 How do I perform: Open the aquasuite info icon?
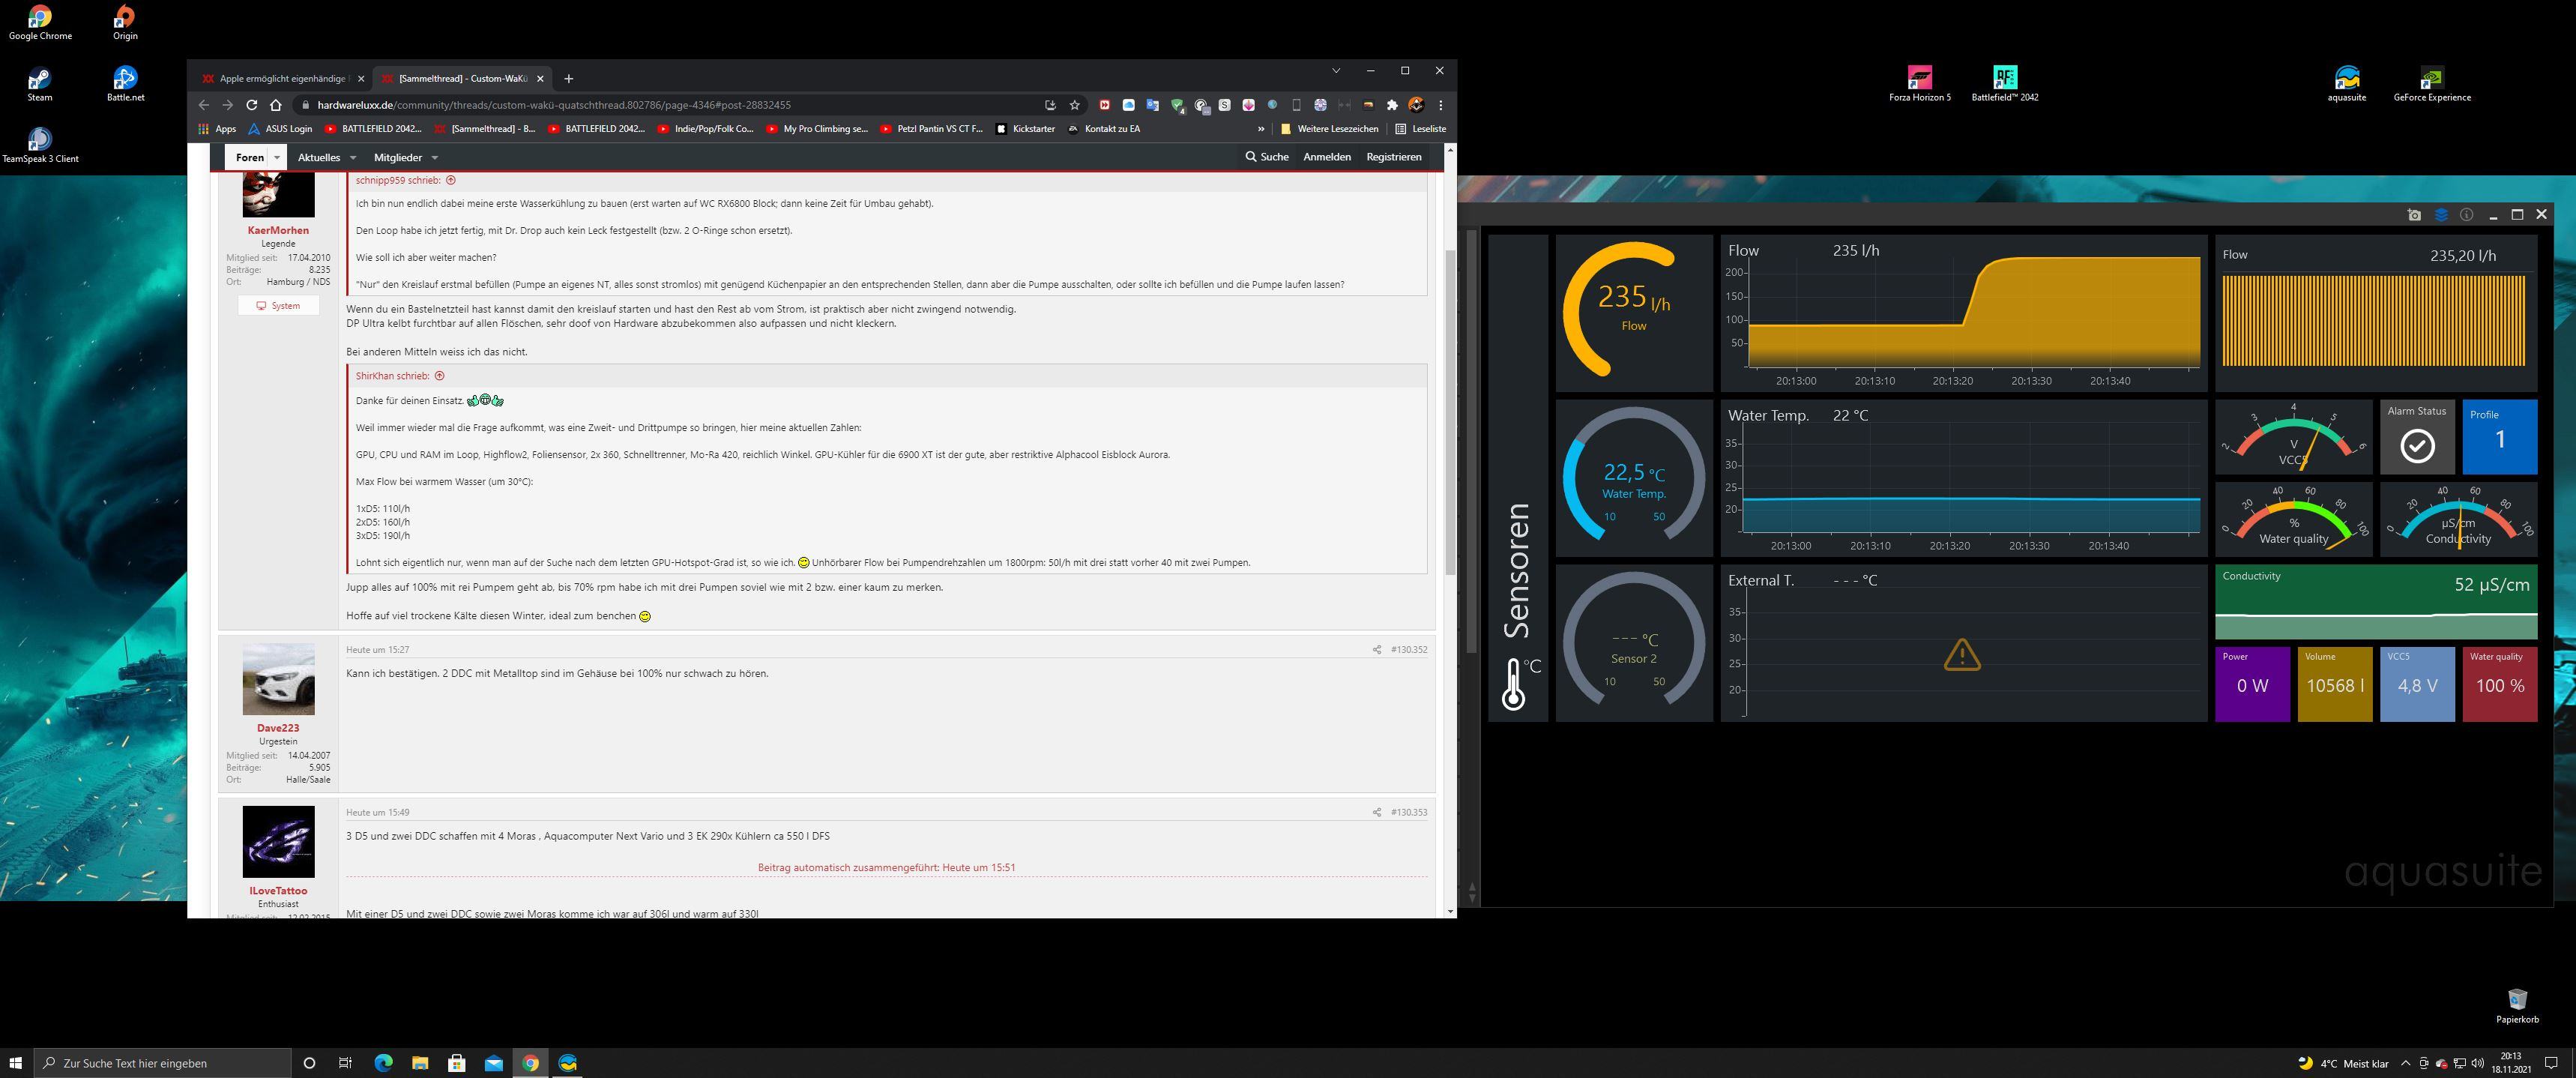pyautogui.click(x=2466, y=215)
